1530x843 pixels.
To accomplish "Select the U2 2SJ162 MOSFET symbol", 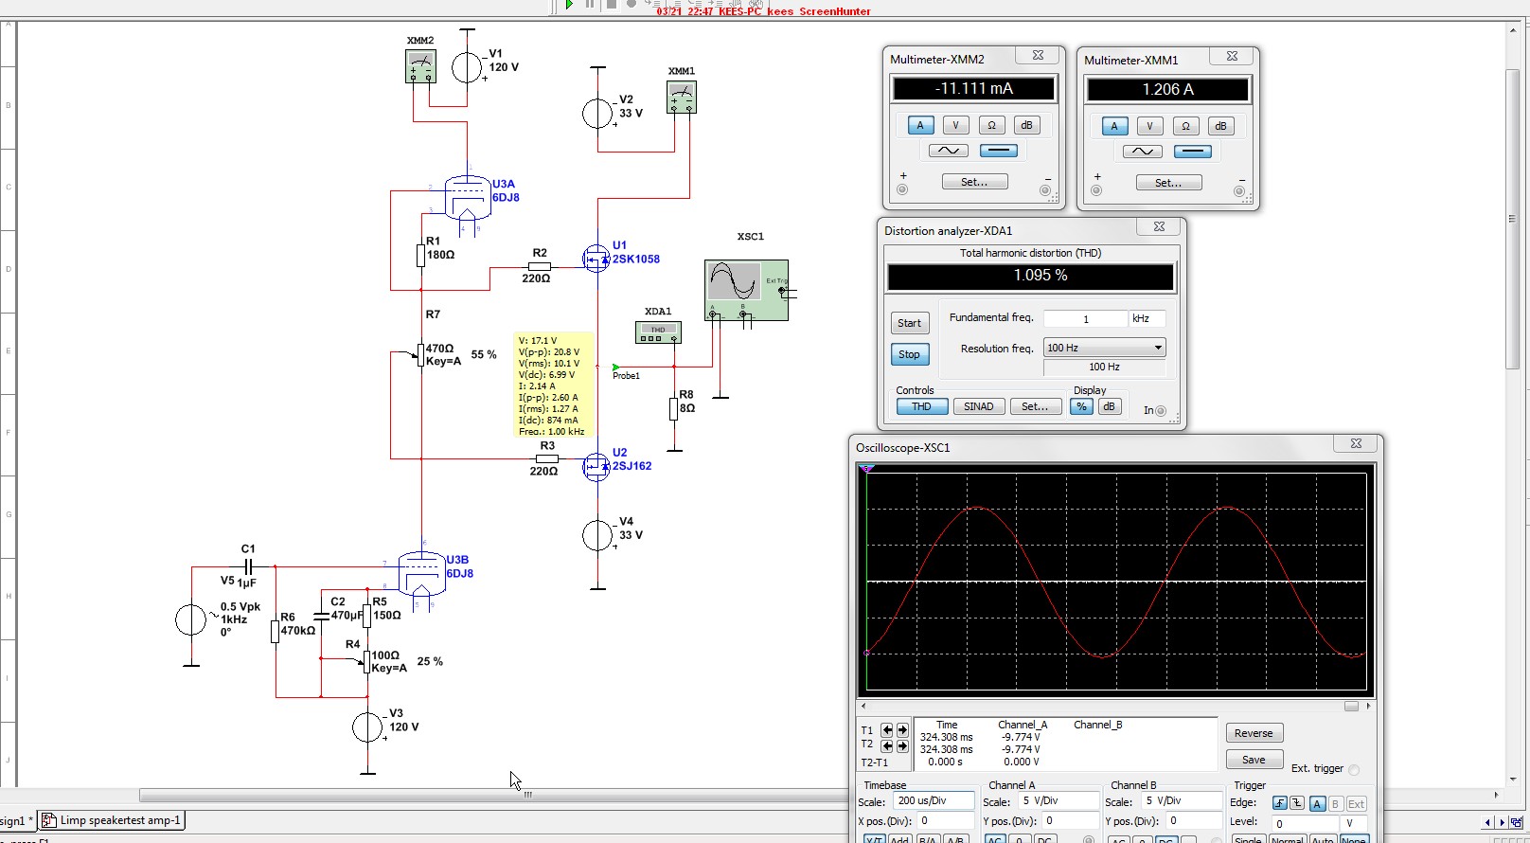I will (596, 465).
